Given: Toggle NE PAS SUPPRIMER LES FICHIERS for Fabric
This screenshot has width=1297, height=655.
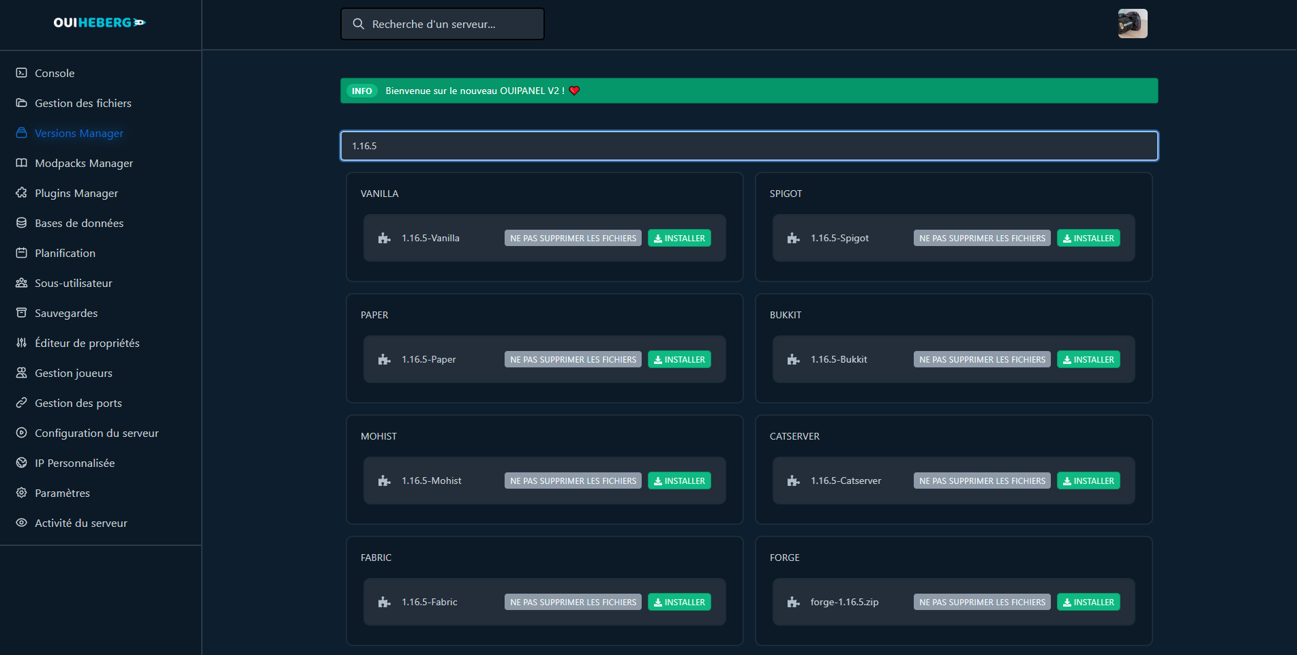Looking at the screenshot, I should [573, 602].
